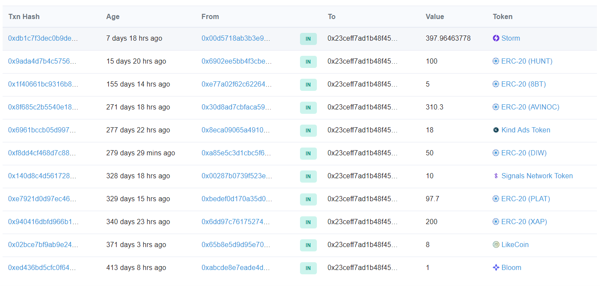This screenshot has height=286, width=600.
Task: Open the Bloom token link
Action: [x=511, y=267]
